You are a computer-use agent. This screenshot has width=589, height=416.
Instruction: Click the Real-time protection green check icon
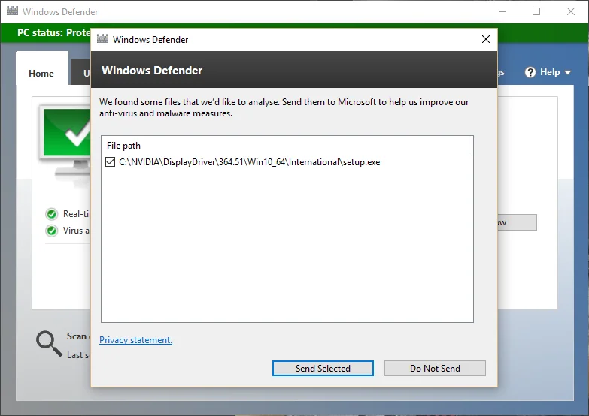(51, 214)
